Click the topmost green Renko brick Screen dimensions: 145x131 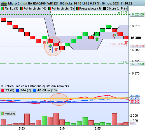[109, 27]
